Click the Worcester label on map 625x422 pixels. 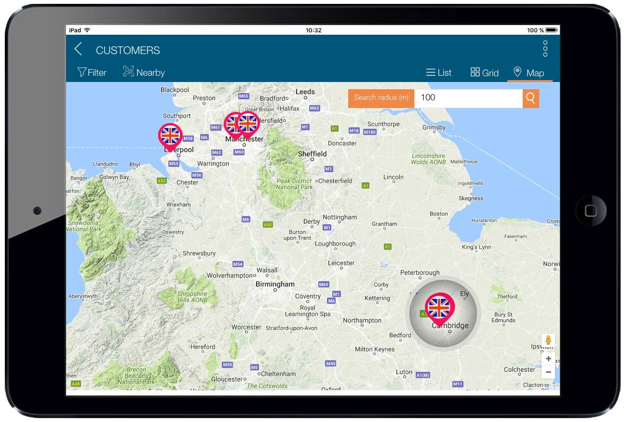point(246,327)
